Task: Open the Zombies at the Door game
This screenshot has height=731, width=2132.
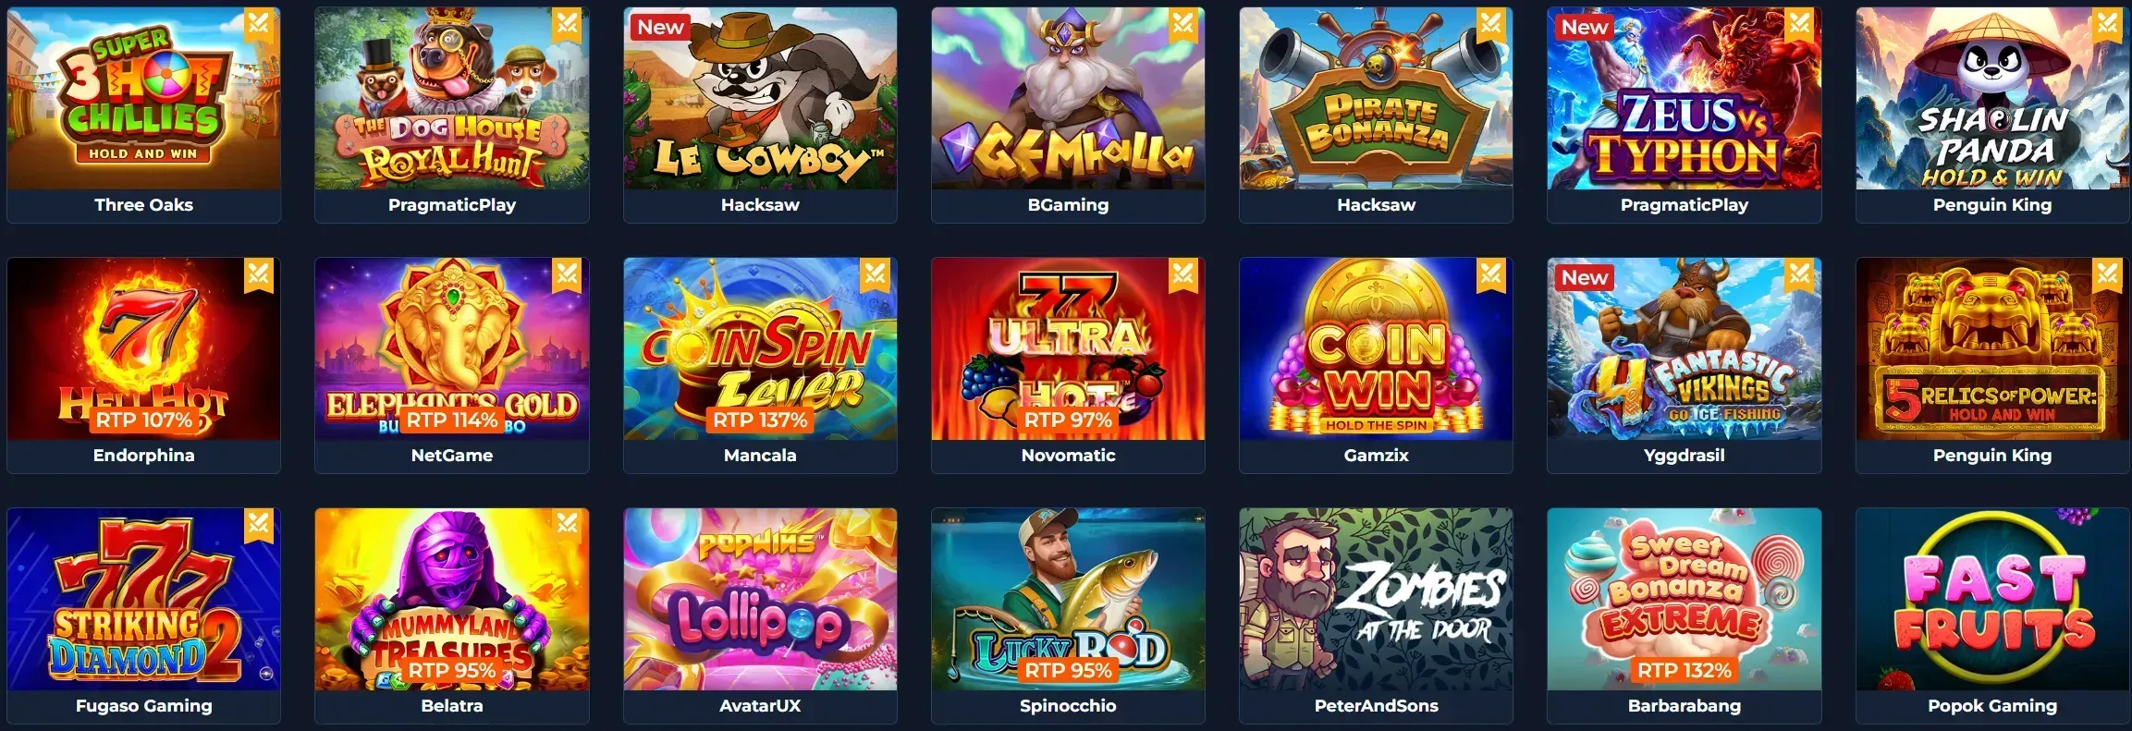Action: tap(1377, 600)
